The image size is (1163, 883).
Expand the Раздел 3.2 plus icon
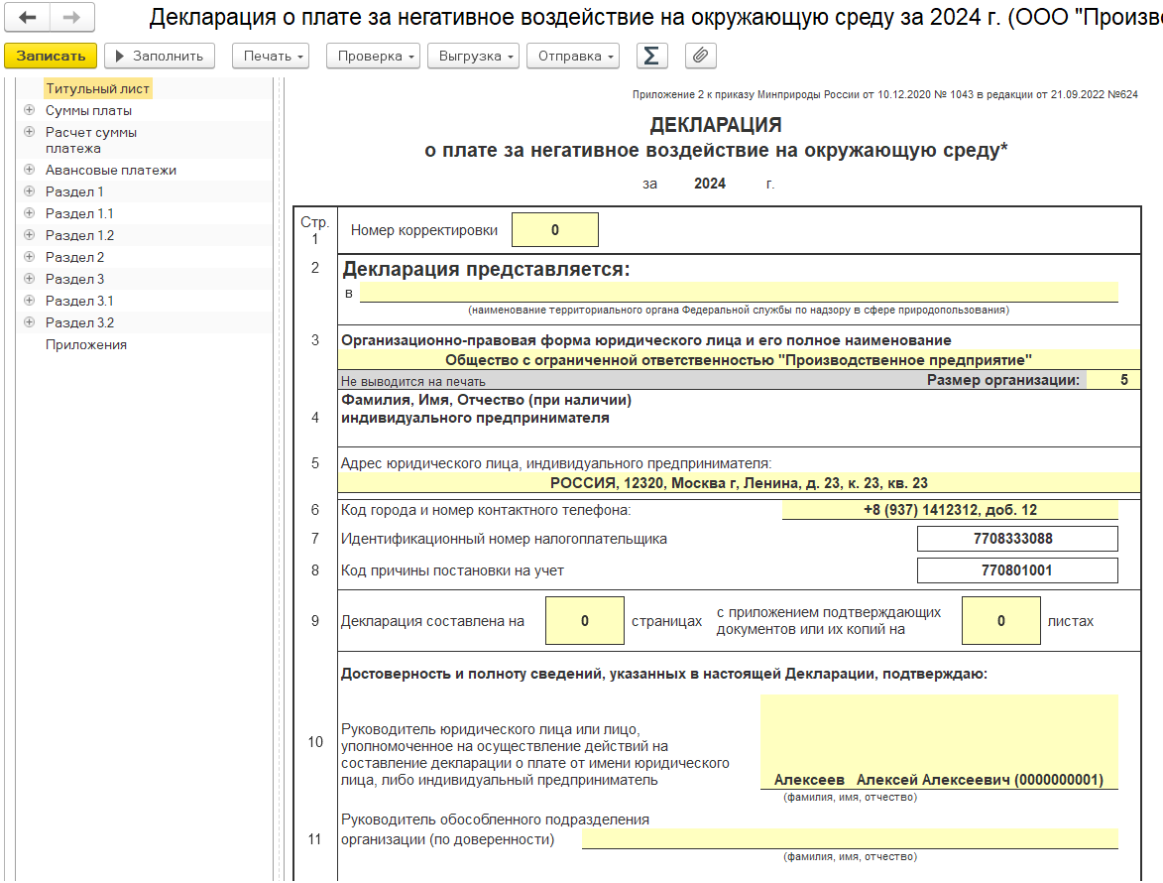point(29,323)
